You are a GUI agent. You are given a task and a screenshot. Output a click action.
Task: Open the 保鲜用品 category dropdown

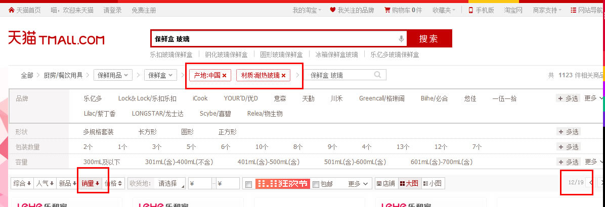[113, 75]
